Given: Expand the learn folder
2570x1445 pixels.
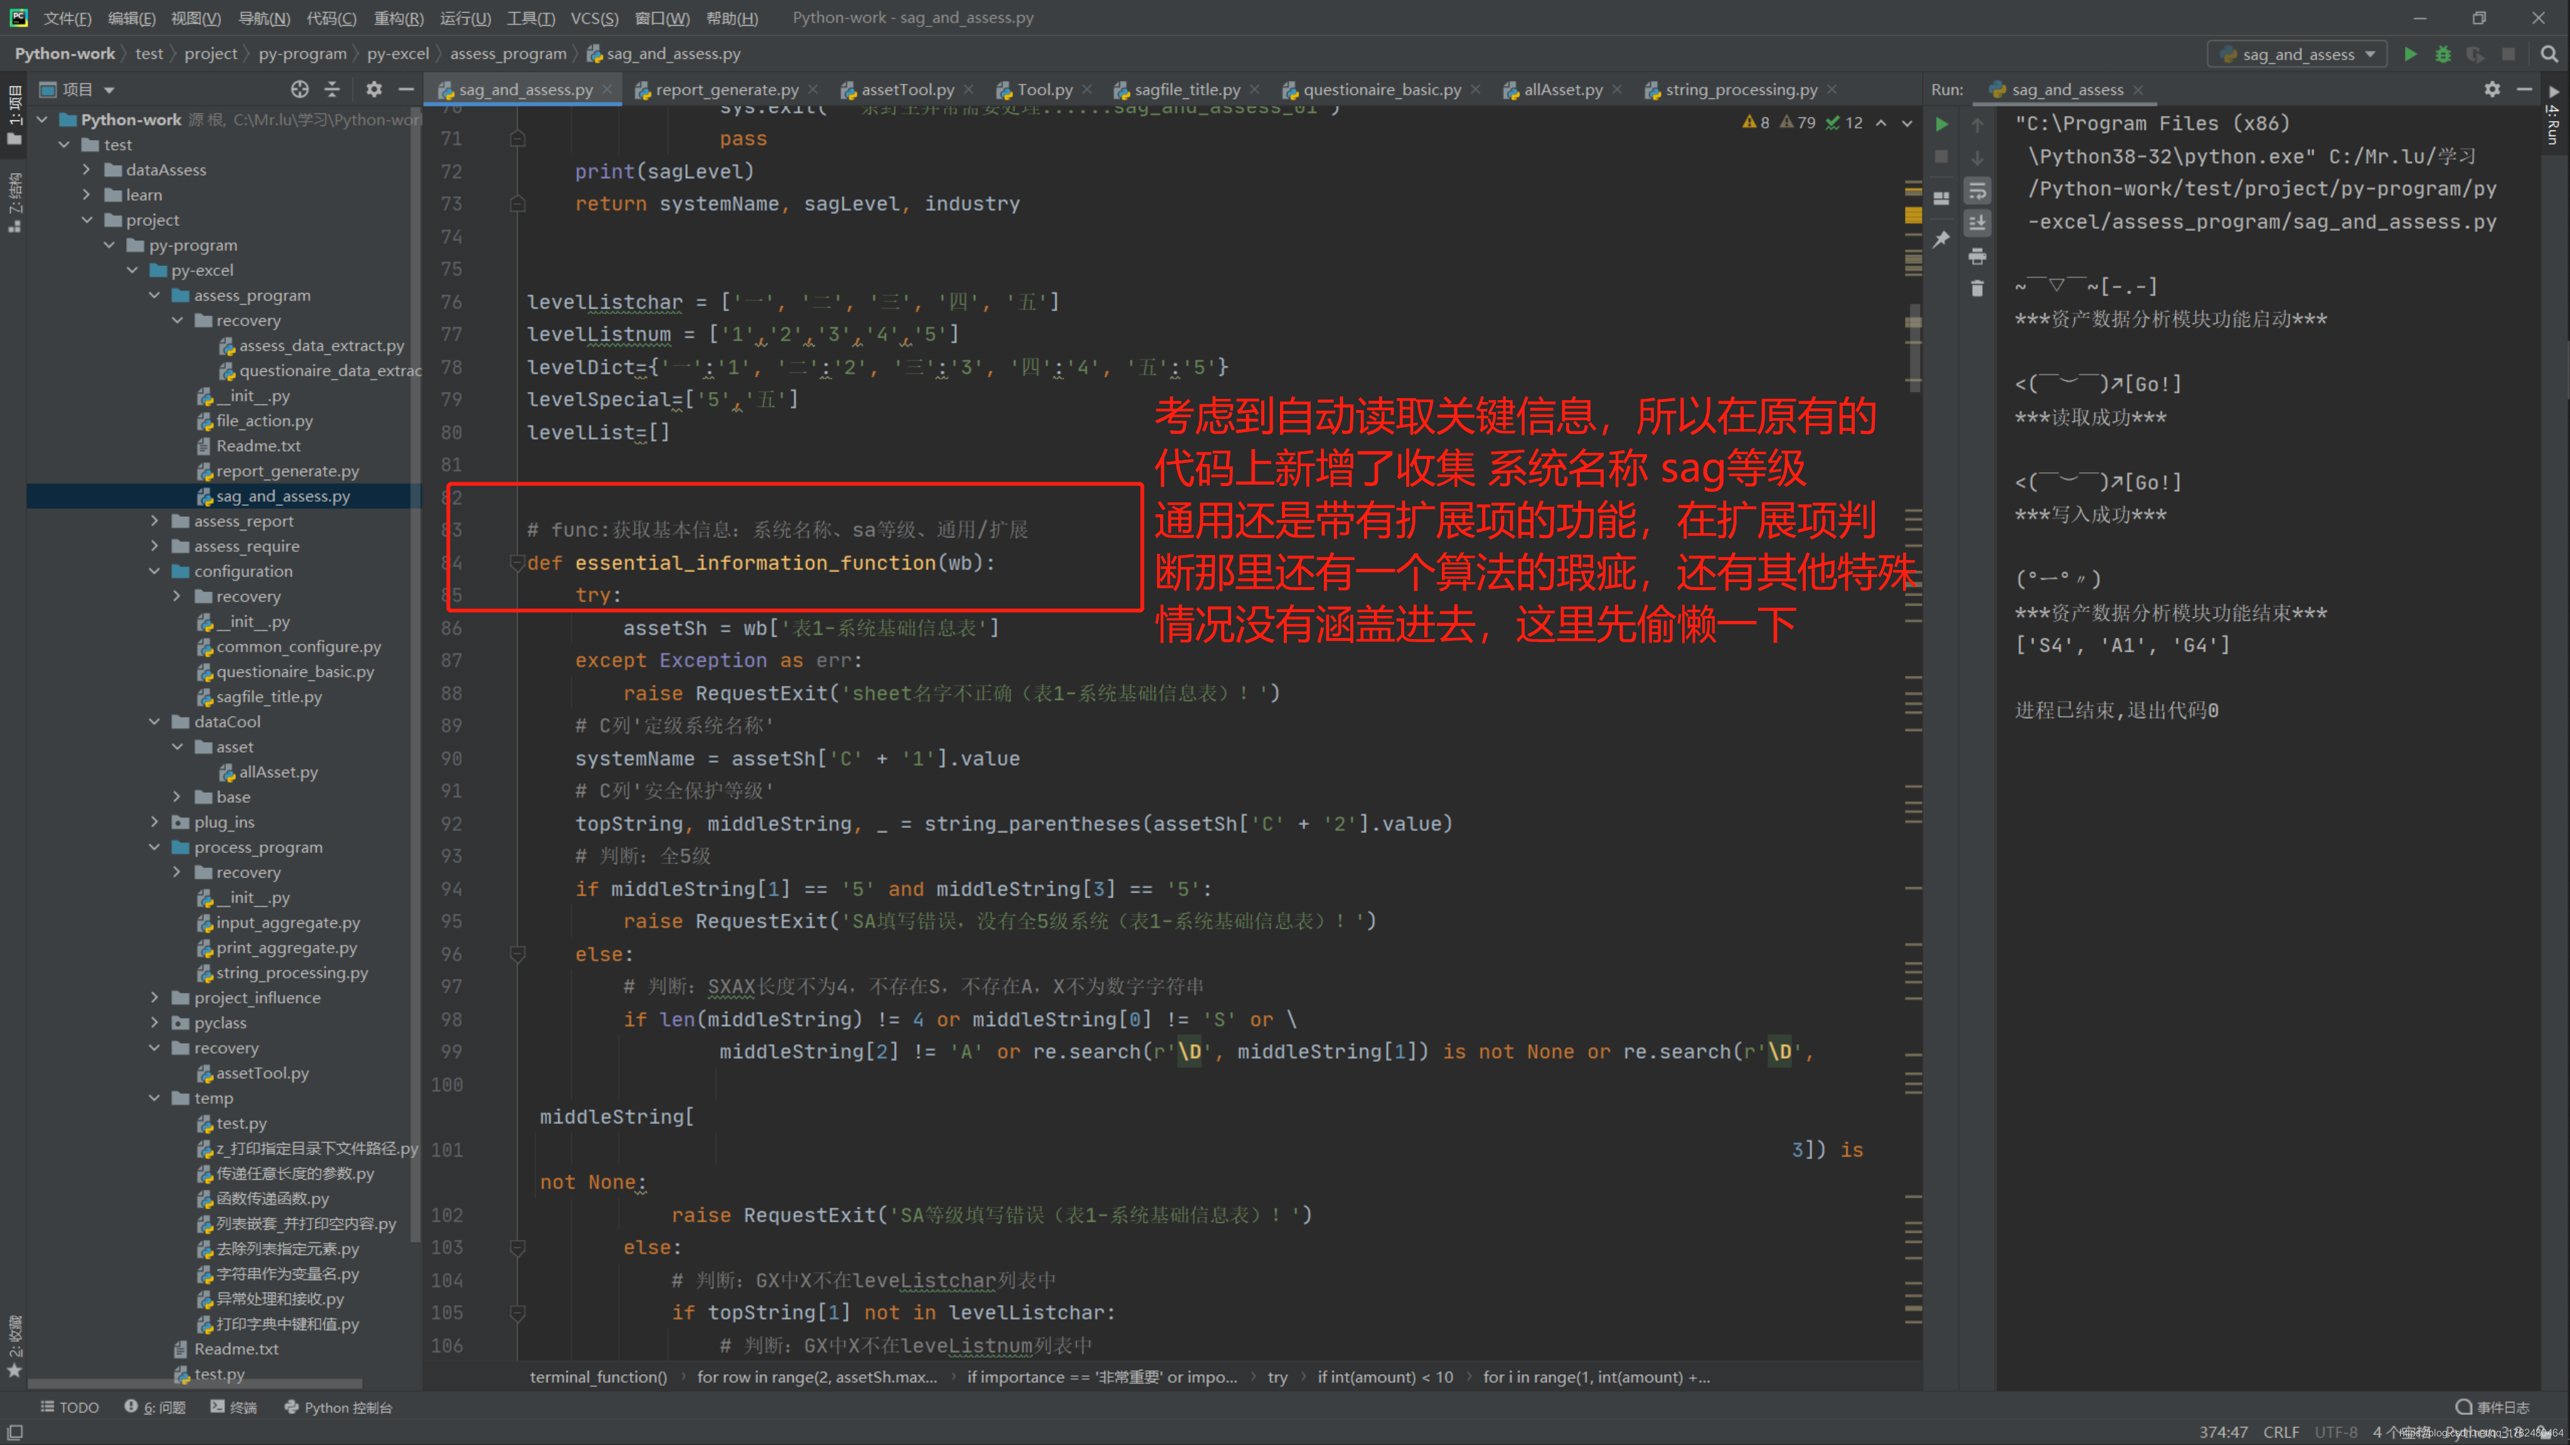Looking at the screenshot, I should click(87, 194).
